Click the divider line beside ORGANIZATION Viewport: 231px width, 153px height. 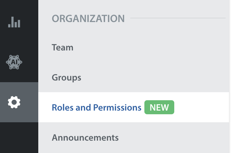[178, 18]
